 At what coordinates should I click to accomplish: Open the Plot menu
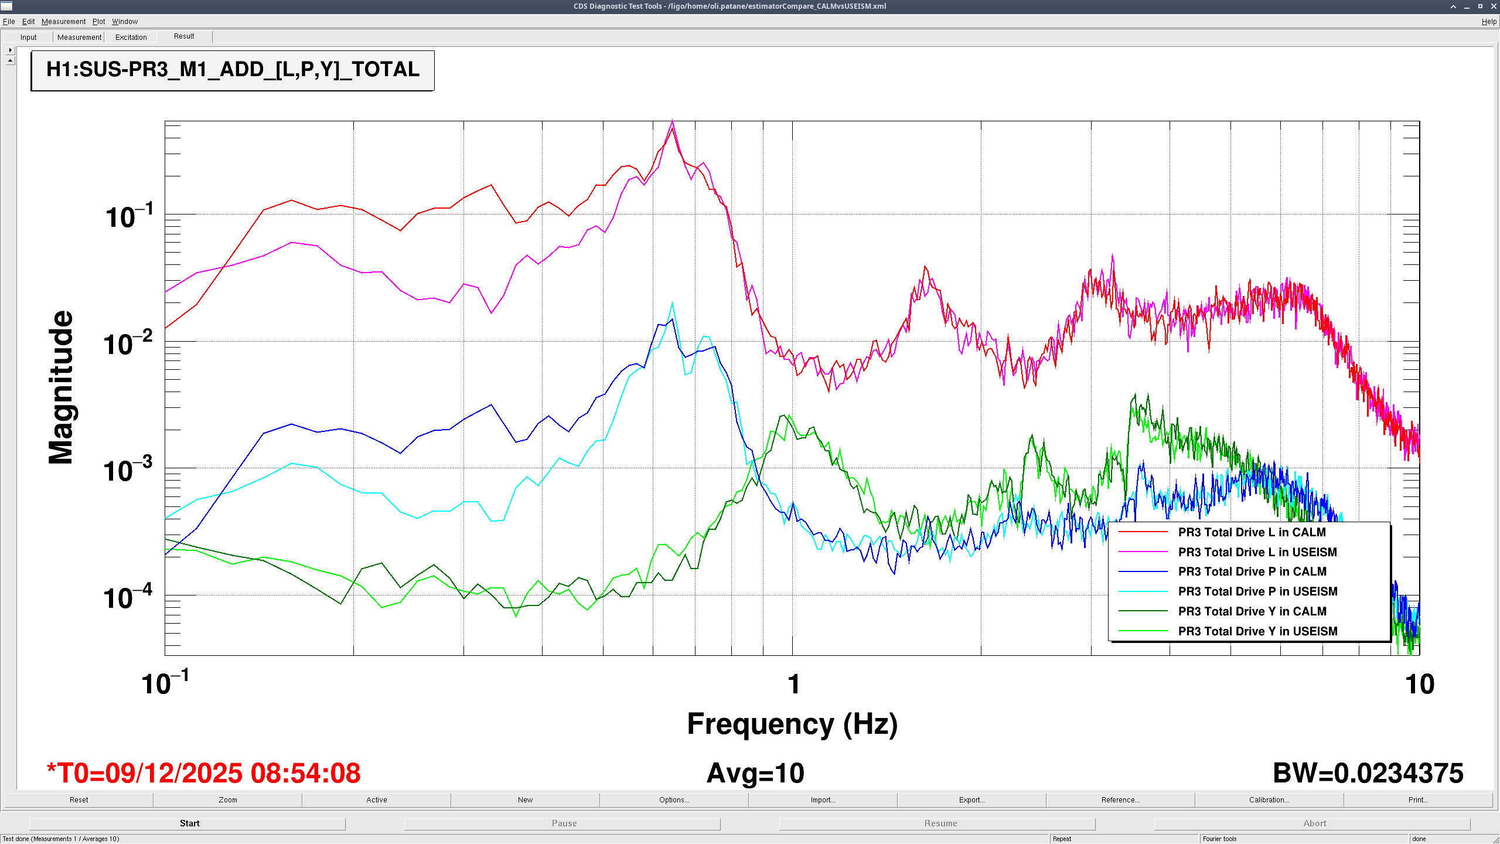98,22
